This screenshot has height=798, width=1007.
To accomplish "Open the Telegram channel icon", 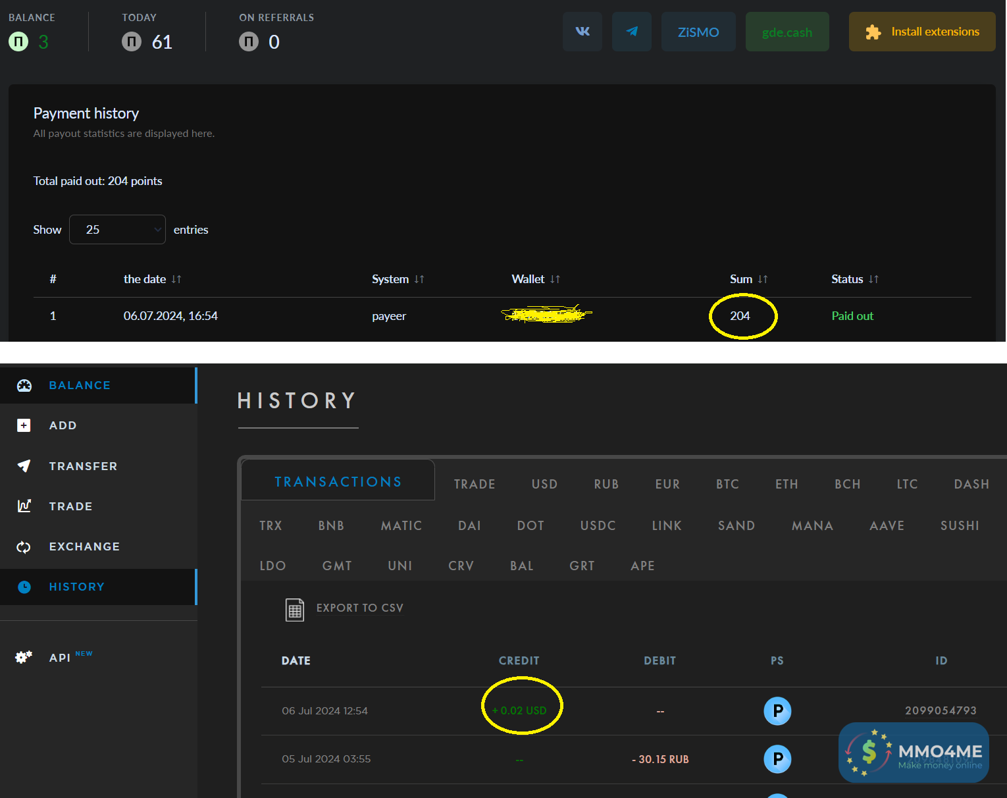I will tap(632, 32).
